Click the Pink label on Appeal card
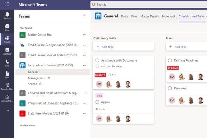Viewport: 207px width, 138px height. click(x=99, y=96)
